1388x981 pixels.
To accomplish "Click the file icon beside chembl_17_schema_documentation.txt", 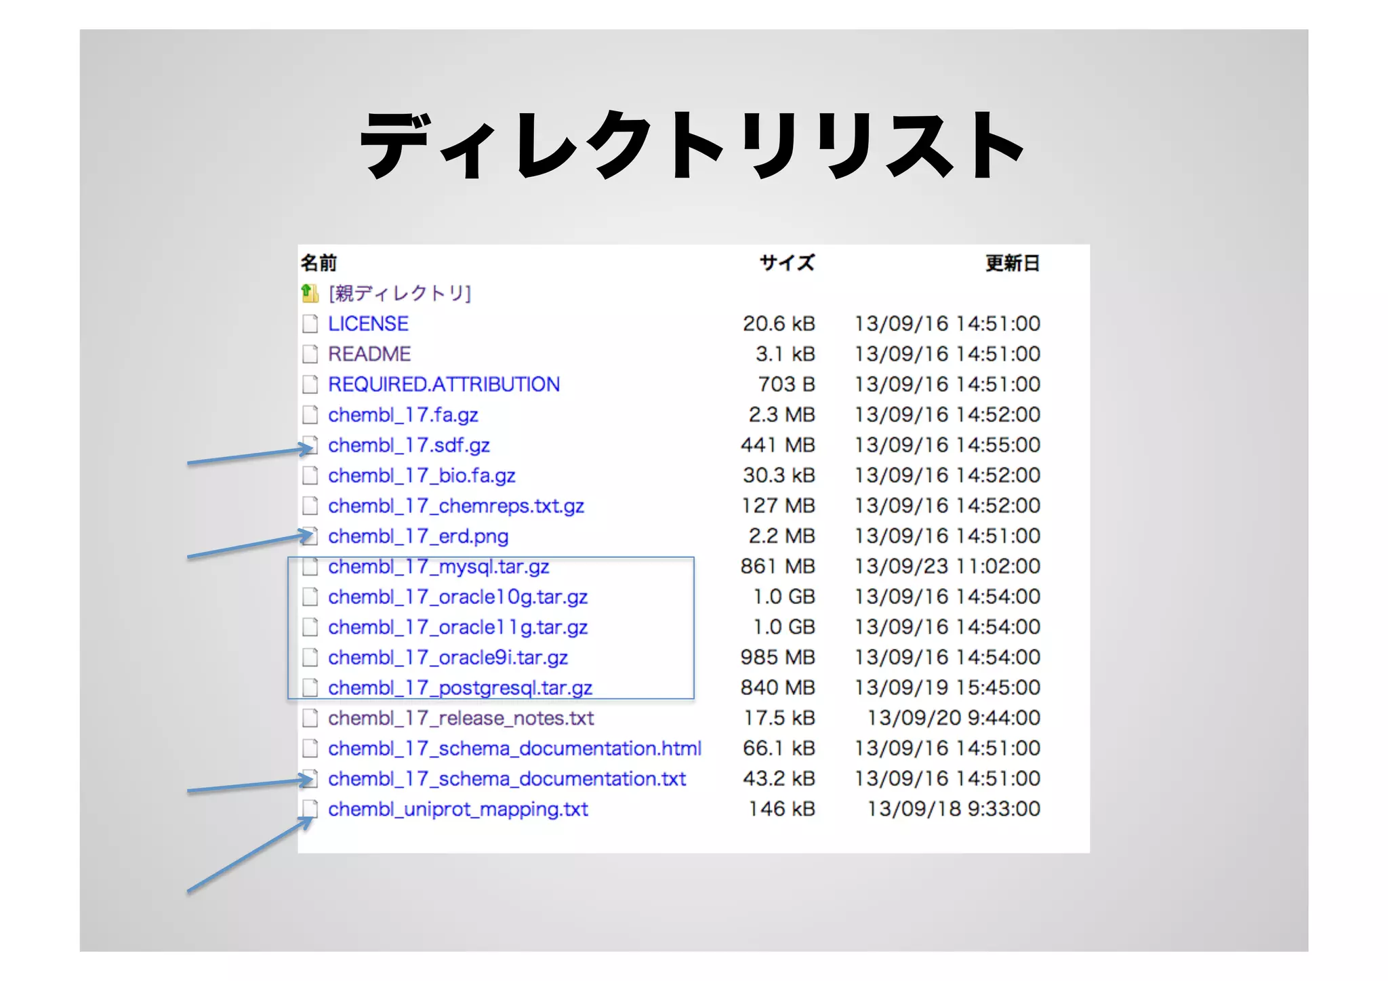I will 310,779.
